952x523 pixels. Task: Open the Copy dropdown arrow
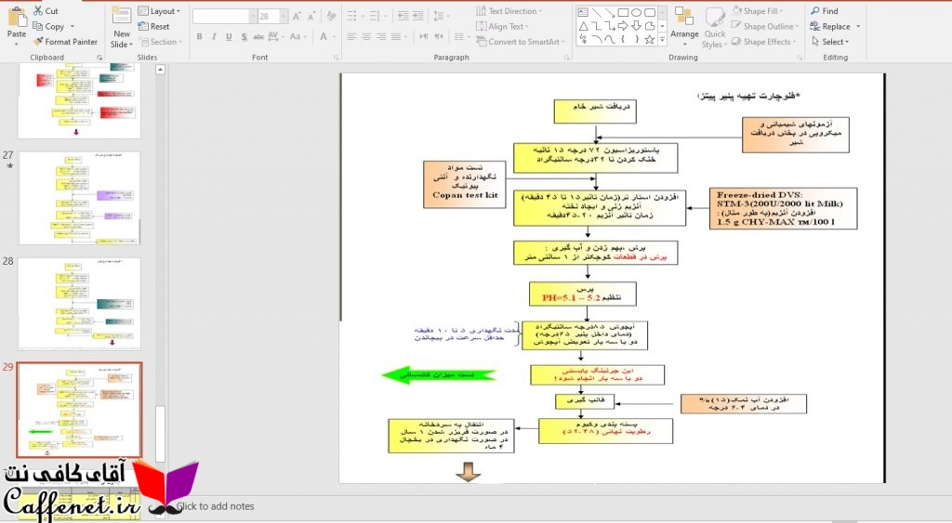[73, 27]
